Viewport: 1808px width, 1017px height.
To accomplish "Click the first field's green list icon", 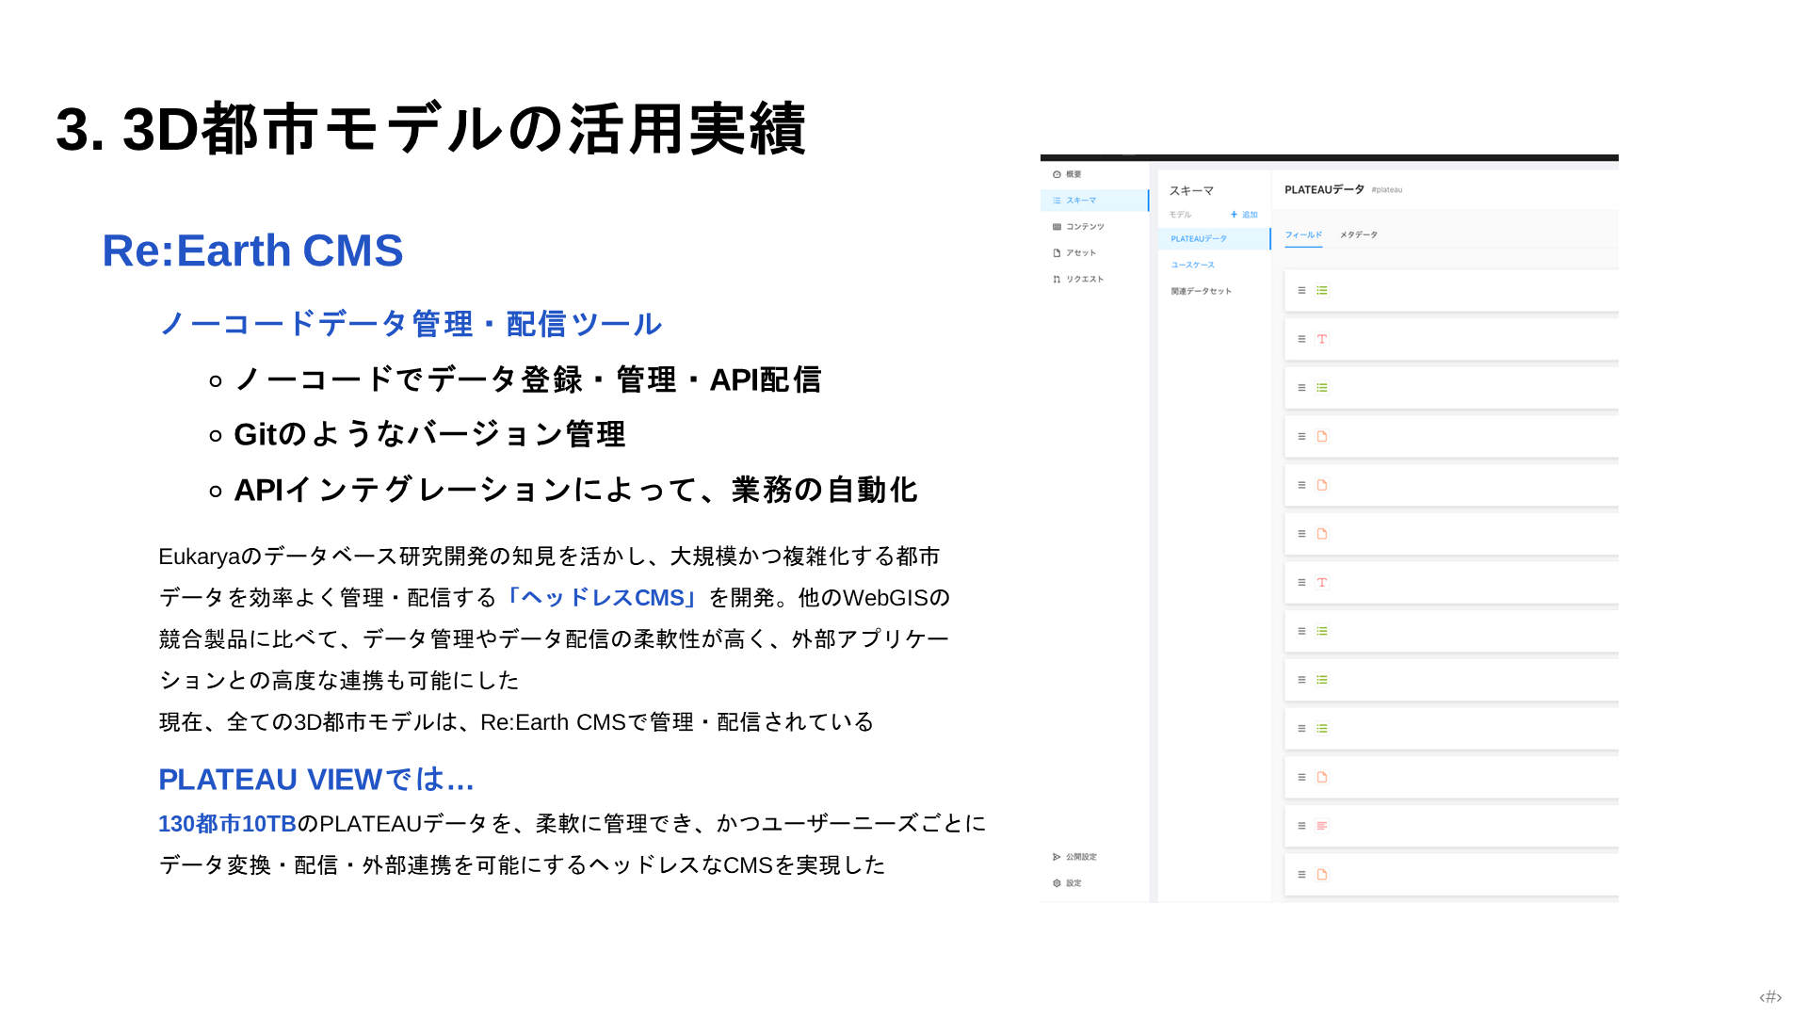I will [1322, 291].
